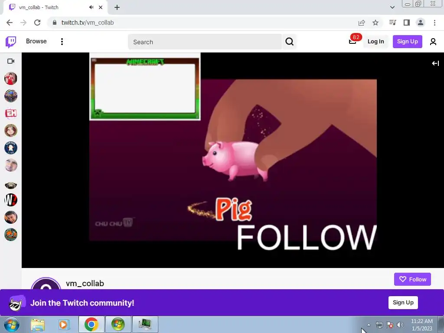
Task: Reload the Twitch page
Action: click(x=37, y=23)
